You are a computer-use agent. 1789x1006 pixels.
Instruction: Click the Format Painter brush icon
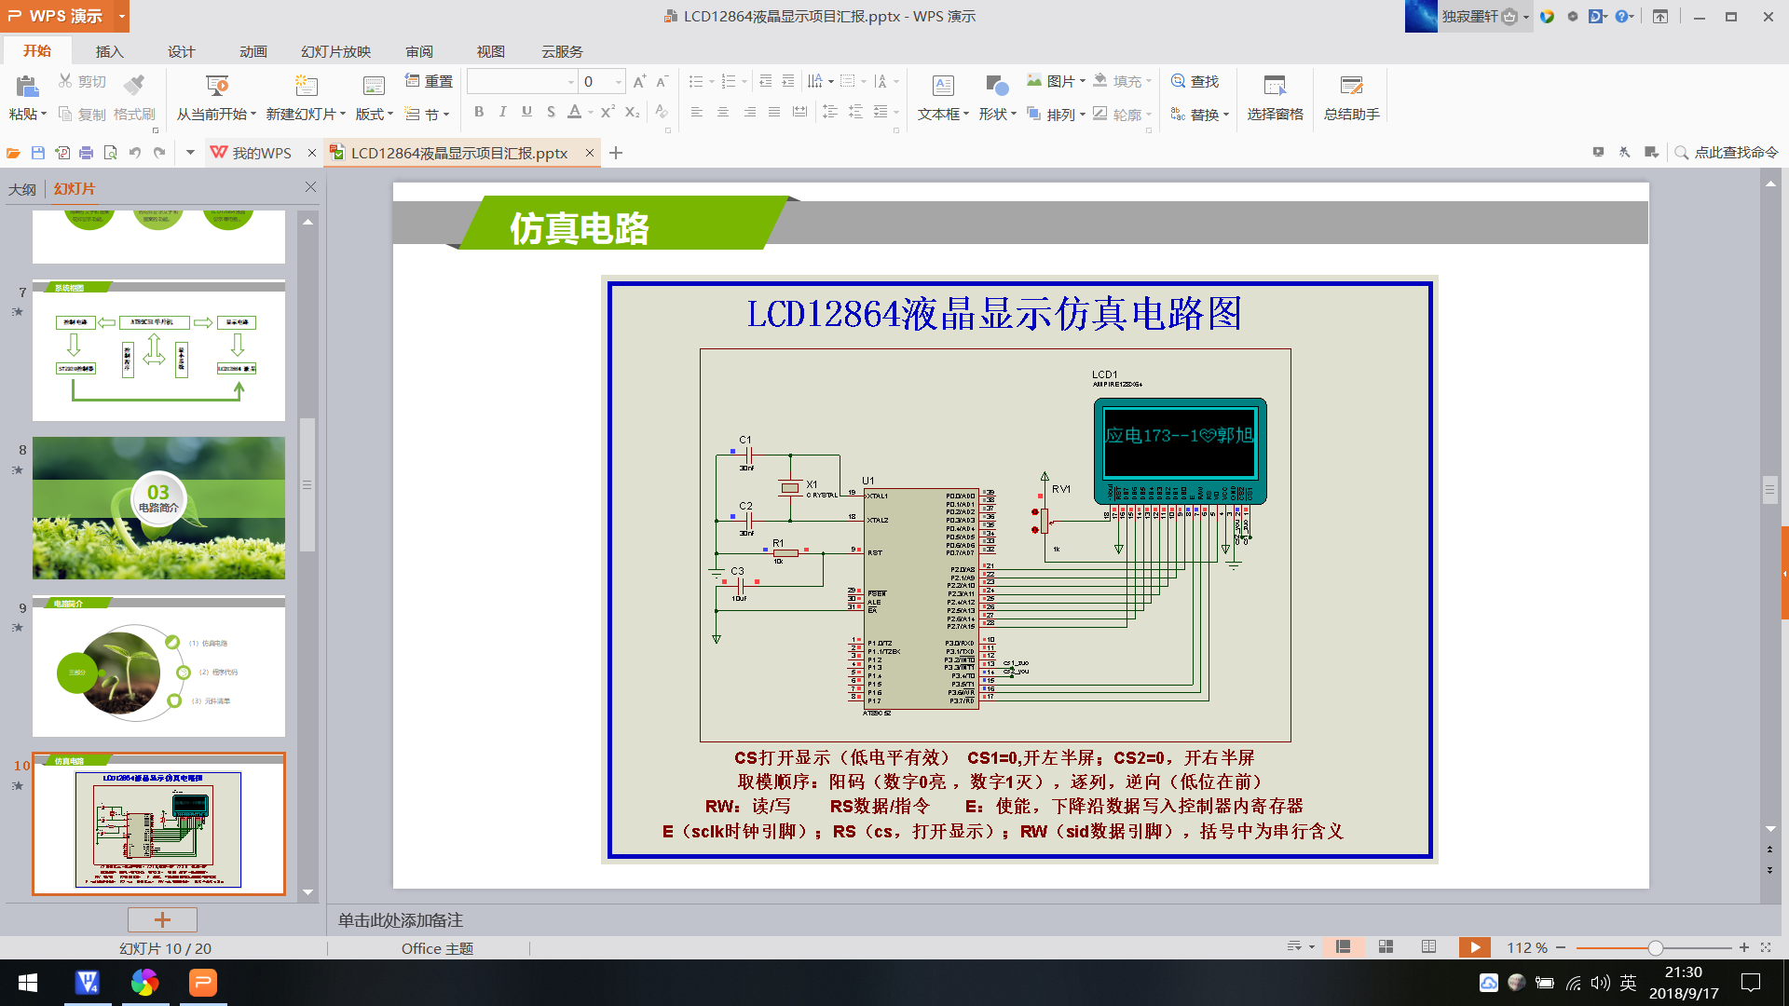coord(134,87)
